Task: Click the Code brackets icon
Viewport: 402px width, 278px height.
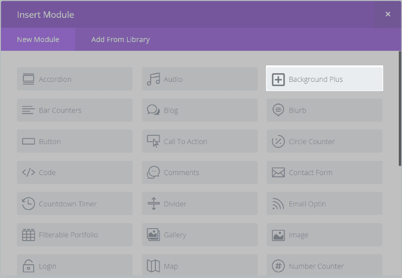Action: 28,173
